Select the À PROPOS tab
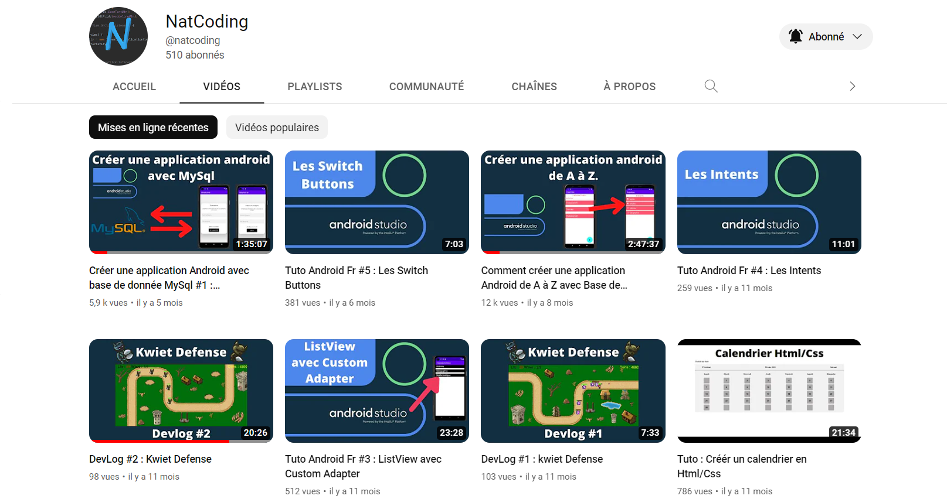This screenshot has height=499, width=947. pyautogui.click(x=629, y=87)
